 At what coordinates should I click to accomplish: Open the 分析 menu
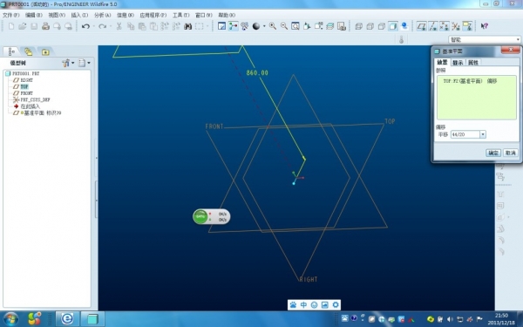(x=102, y=15)
